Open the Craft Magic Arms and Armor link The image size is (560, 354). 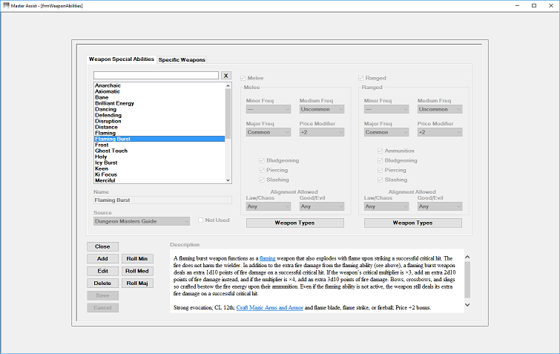270,307
